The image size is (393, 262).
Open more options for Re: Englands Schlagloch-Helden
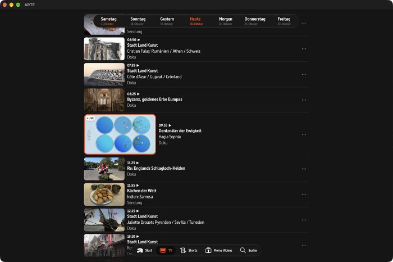(304, 169)
